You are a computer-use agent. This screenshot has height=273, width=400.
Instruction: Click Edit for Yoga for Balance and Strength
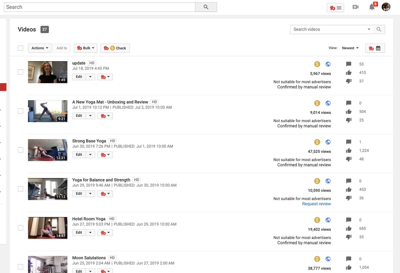tap(79, 194)
